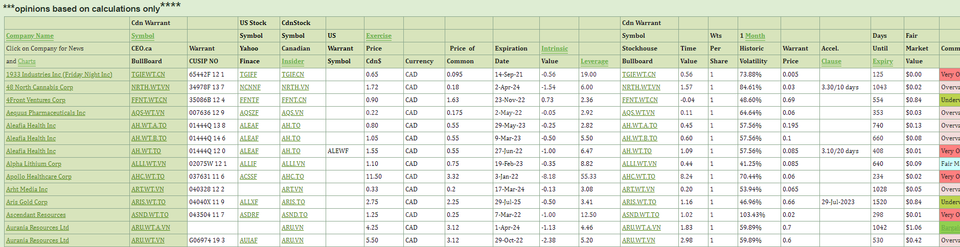
Task: Open 1933 Industries Inc company link
Action: tap(59, 75)
